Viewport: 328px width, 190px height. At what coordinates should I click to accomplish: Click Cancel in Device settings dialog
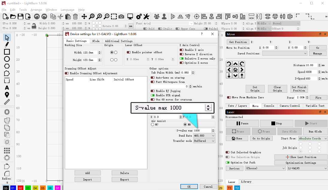tap(208, 187)
